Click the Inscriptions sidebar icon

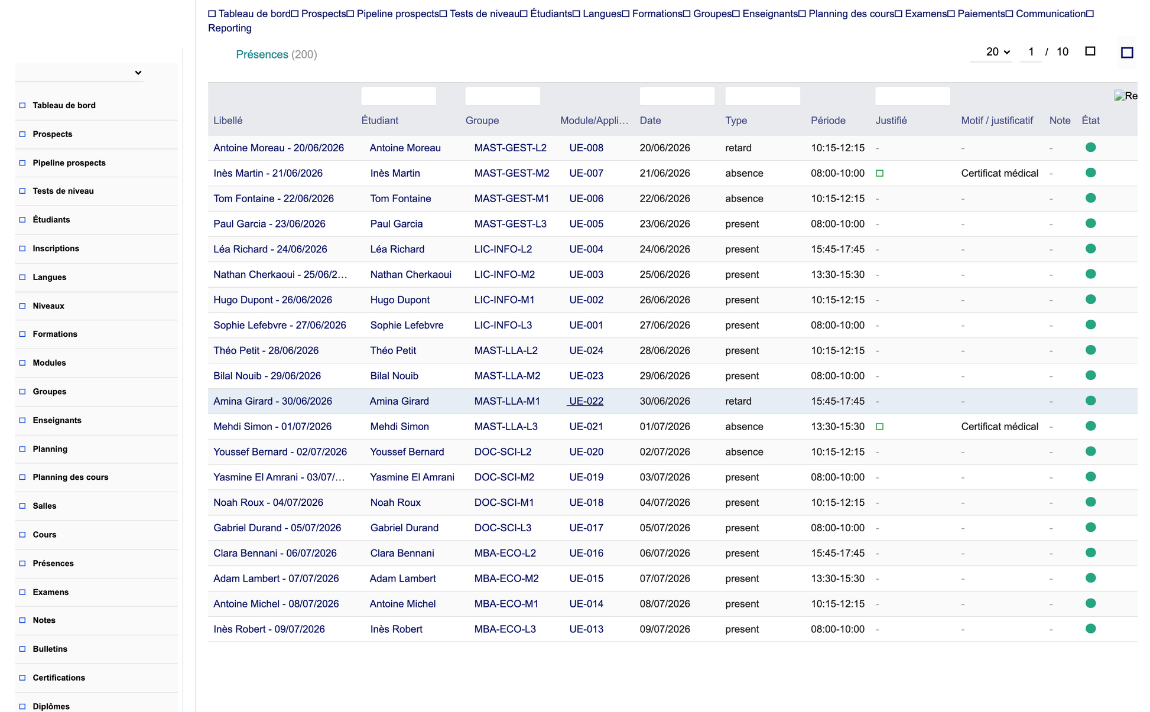(22, 249)
